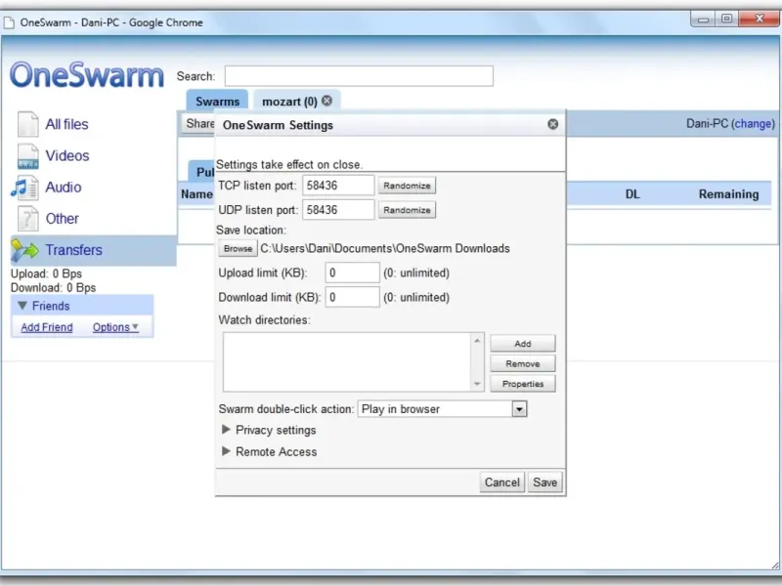
Task: Collapse the Friends panel triangle
Action: pos(22,306)
